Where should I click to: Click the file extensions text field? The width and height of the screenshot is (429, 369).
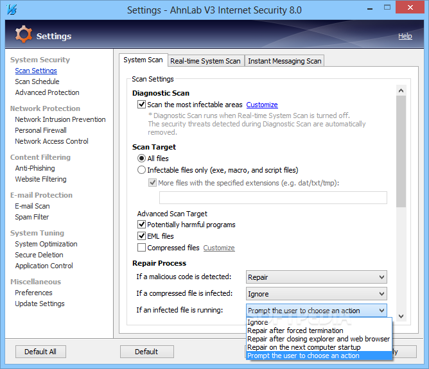coord(273,198)
